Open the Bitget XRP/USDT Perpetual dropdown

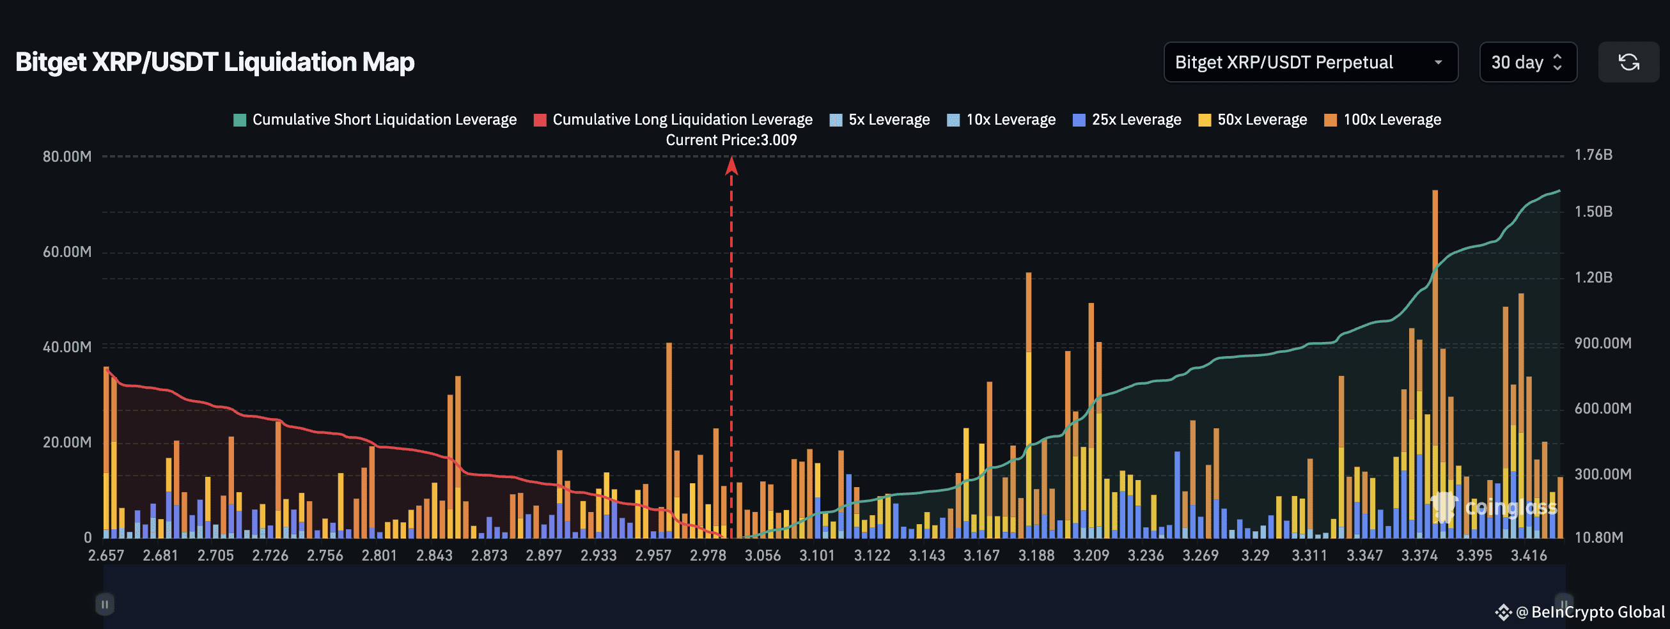(x=1310, y=62)
